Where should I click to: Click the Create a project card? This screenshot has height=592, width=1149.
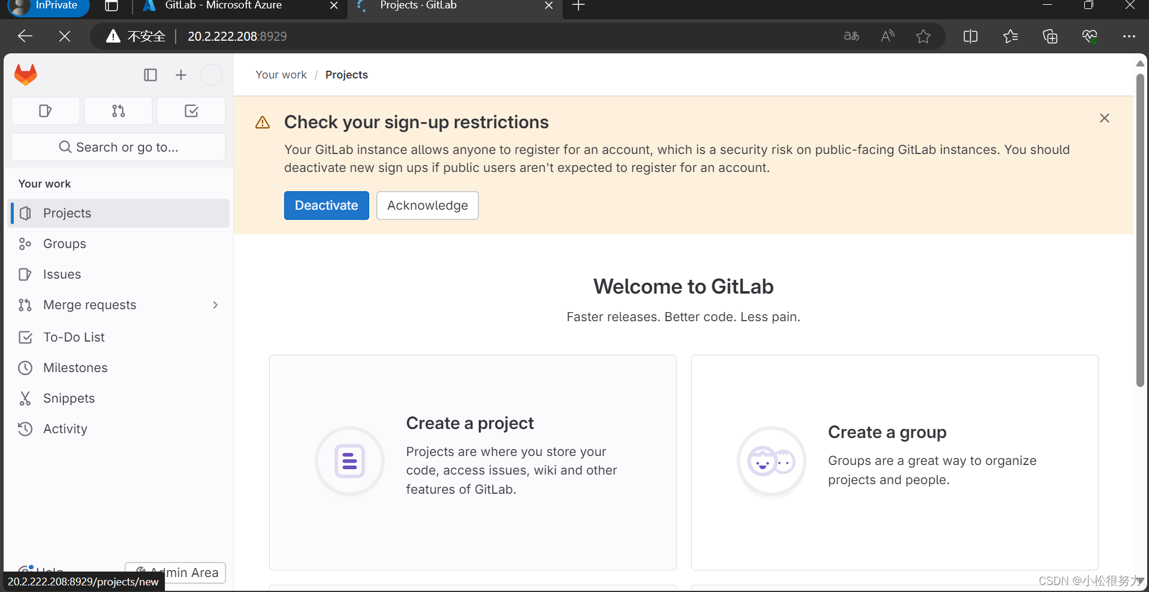pos(473,463)
